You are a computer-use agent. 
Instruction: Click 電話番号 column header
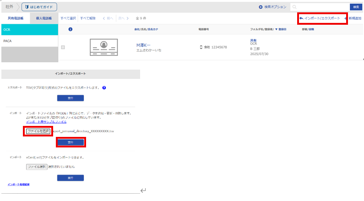(204, 29)
